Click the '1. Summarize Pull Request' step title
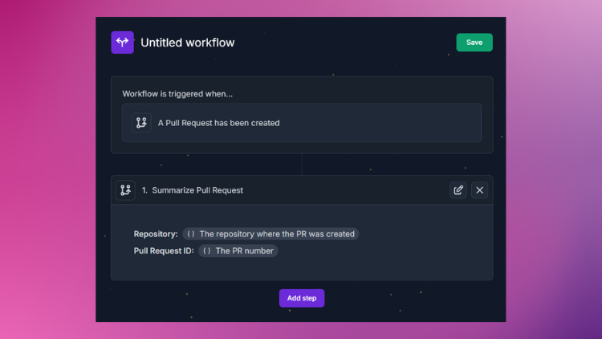The height and width of the screenshot is (339, 602). [193, 190]
